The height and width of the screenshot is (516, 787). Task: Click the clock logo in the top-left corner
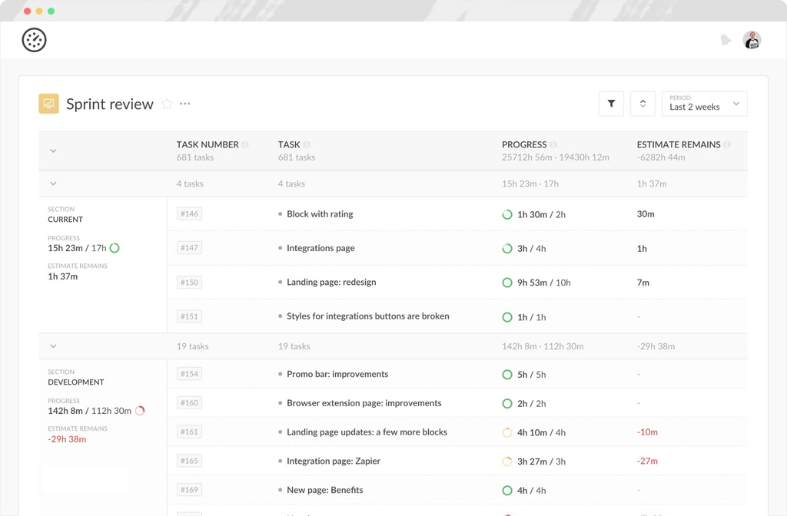pyautogui.click(x=34, y=39)
